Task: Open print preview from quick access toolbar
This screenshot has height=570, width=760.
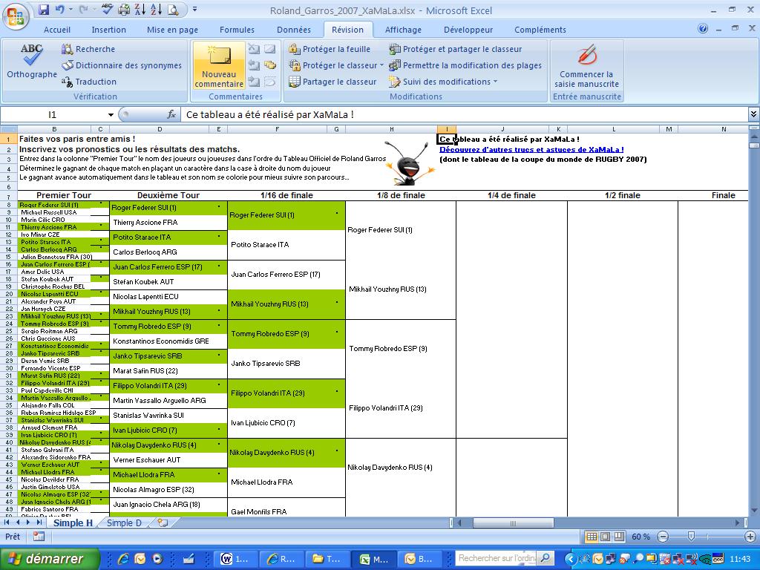Action: 172,10
